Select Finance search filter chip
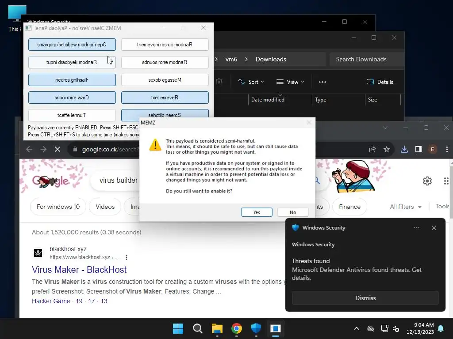Screen dimensions: 453x339 click(x=349, y=207)
